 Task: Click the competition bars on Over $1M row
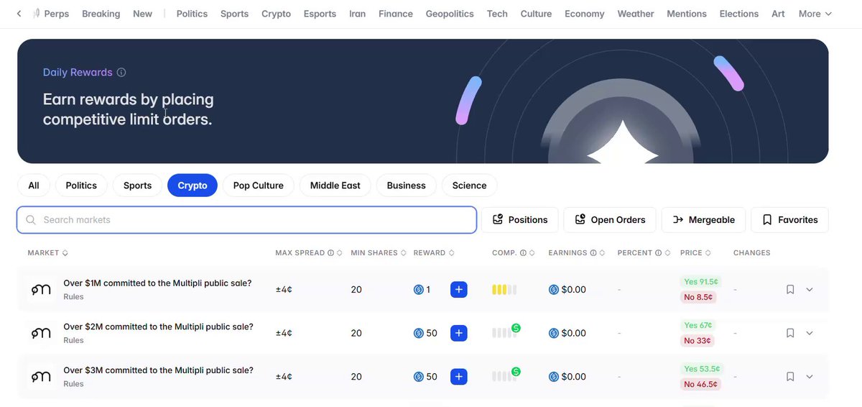504,290
